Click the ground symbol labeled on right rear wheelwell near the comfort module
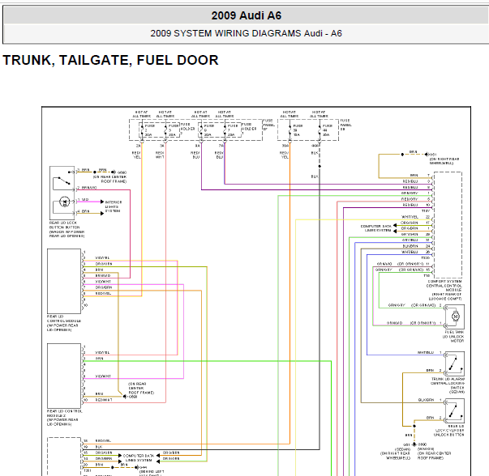The width and height of the screenshot is (489, 476). pyautogui.click(x=427, y=154)
